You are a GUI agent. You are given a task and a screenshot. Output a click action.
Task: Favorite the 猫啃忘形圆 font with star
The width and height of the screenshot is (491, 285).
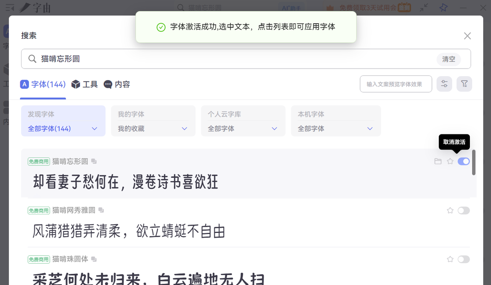(450, 161)
